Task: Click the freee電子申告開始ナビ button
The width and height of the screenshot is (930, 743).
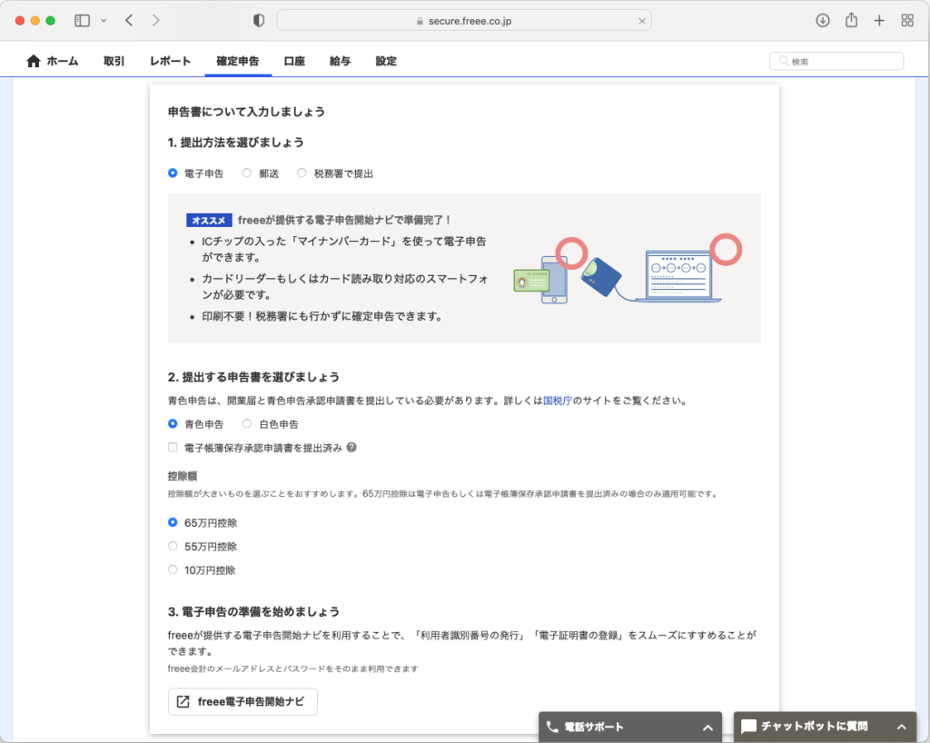Action: (242, 702)
